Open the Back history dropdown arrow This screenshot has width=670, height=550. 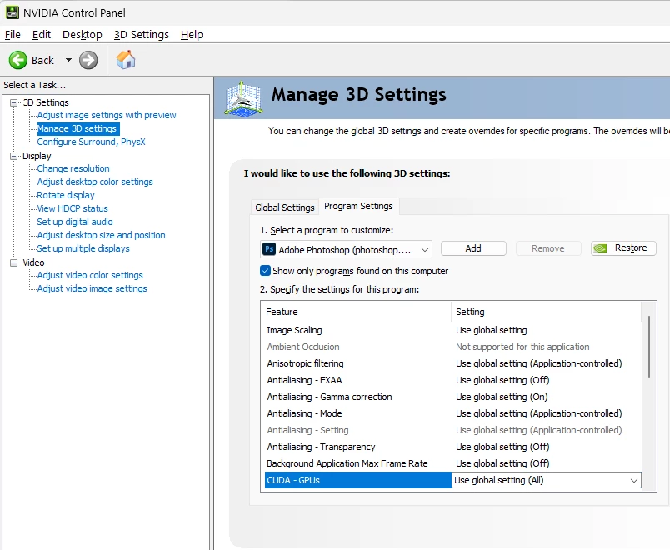click(x=68, y=60)
